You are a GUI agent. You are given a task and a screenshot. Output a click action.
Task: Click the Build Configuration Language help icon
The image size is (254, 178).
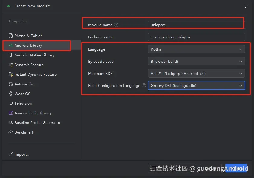pos(144,85)
